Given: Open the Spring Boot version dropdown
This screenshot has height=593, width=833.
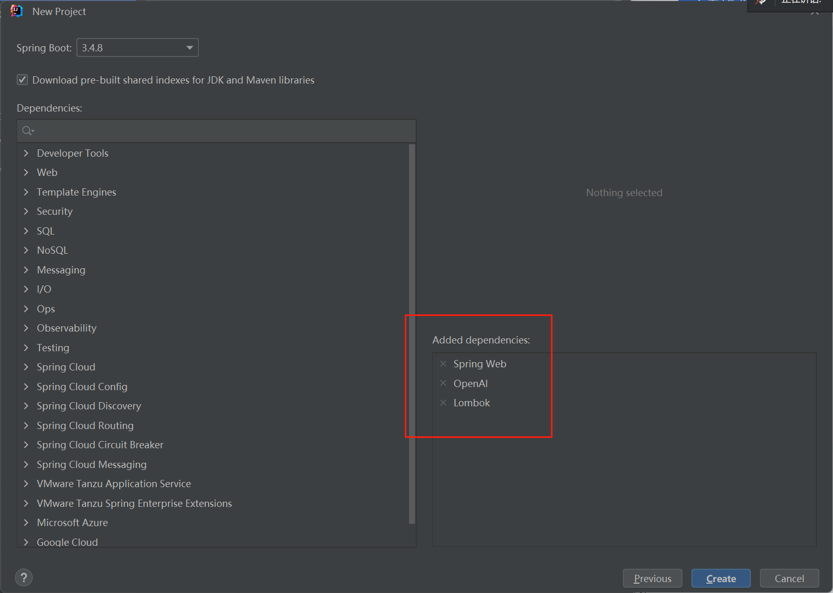Looking at the screenshot, I should (138, 48).
